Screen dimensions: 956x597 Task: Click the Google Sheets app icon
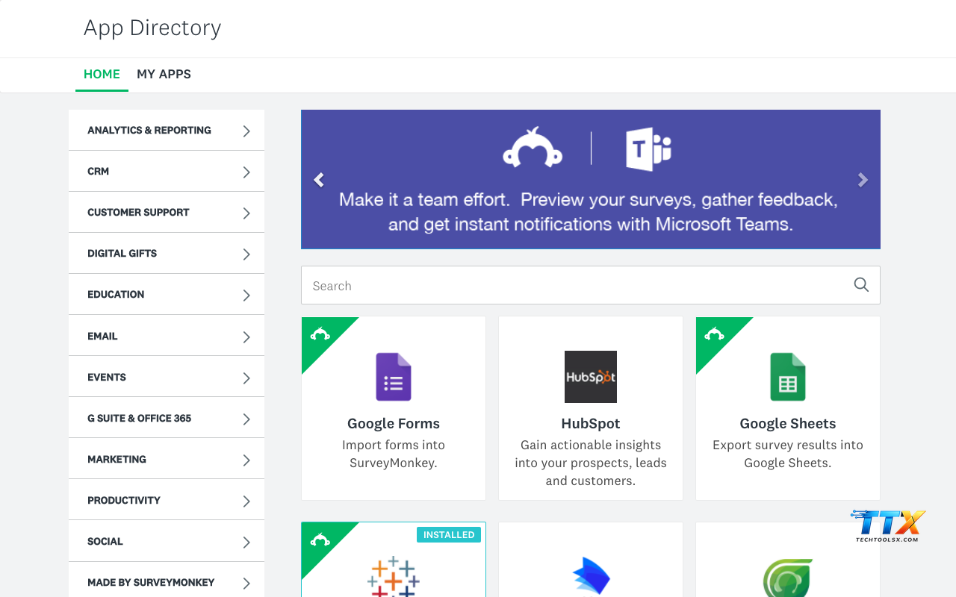(788, 377)
